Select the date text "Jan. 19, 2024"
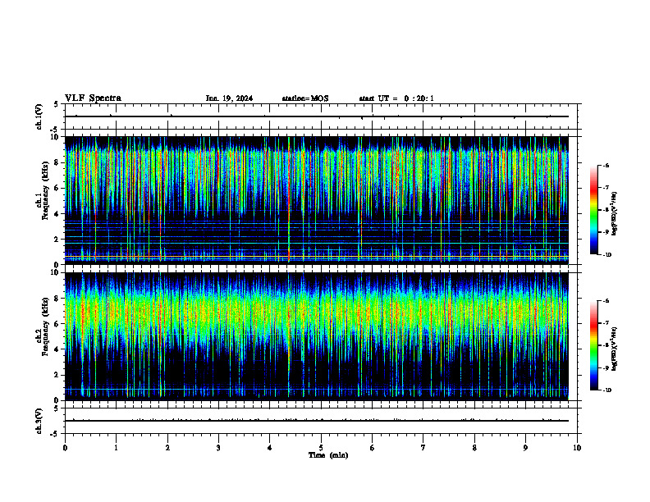This screenshot has height=502, width=650. point(229,98)
